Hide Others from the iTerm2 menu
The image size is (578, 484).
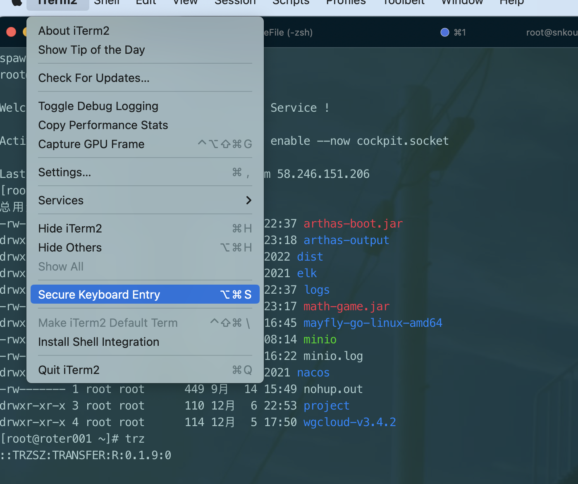point(70,247)
